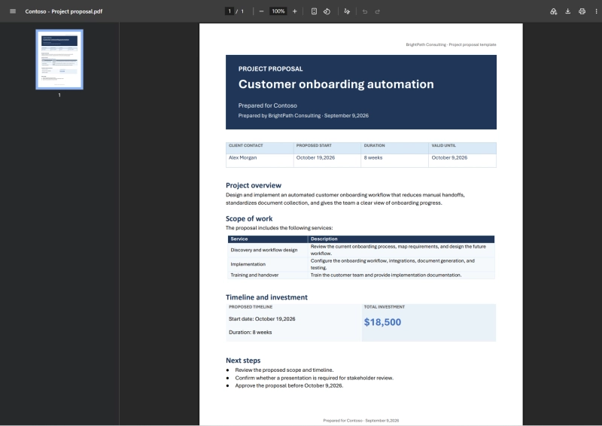Click the $18,500 total investment value
602x426 pixels.
pyautogui.click(x=382, y=322)
